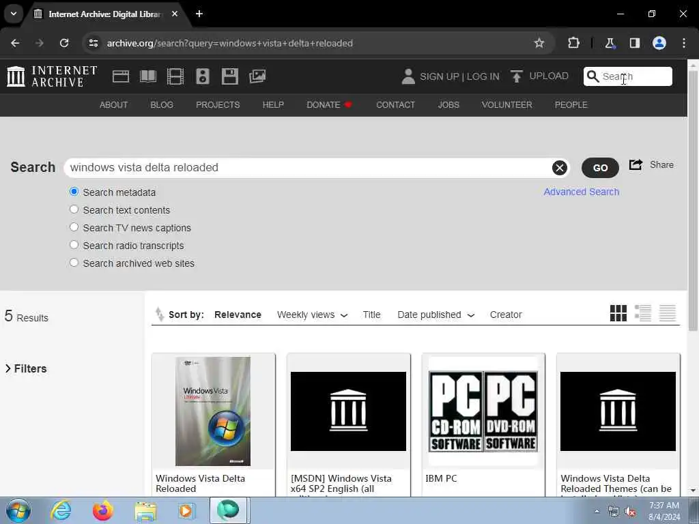699x524 pixels.
Task: Open the Advanced Search link
Action: click(582, 192)
